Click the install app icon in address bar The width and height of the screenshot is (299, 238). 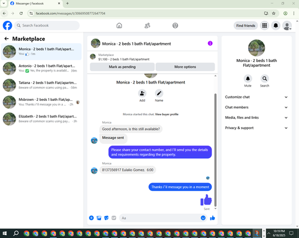pos(266,13)
